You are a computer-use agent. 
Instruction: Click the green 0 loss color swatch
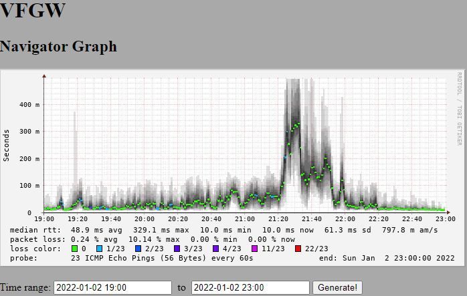pyautogui.click(x=74, y=249)
